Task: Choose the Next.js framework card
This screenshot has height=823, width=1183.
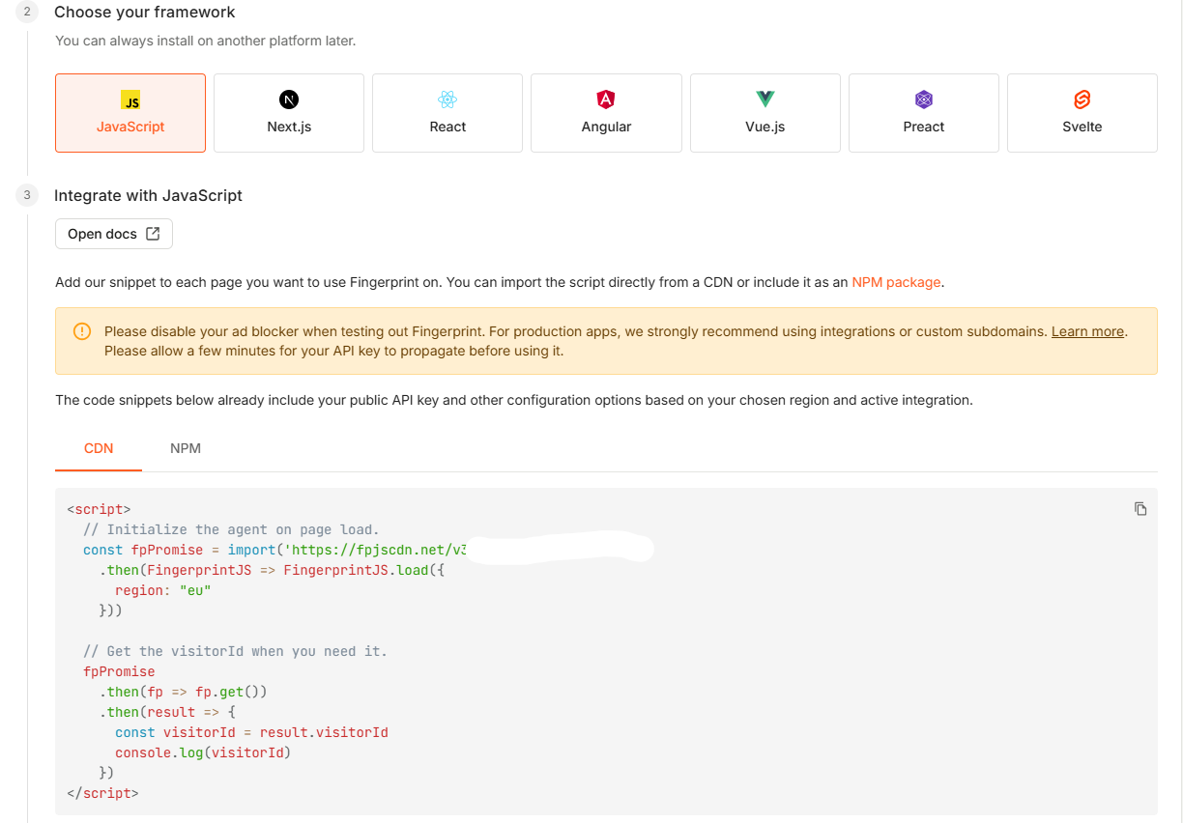Action: point(289,113)
